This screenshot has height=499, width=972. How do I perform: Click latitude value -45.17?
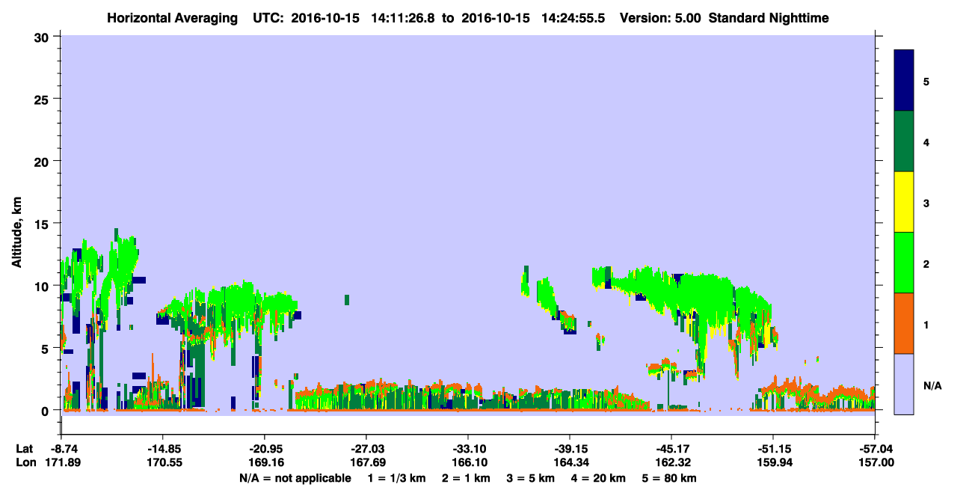point(671,449)
